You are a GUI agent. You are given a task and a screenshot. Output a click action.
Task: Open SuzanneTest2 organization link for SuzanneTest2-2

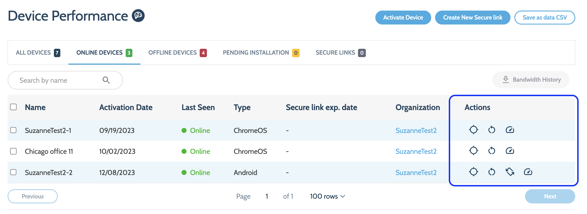click(x=416, y=172)
